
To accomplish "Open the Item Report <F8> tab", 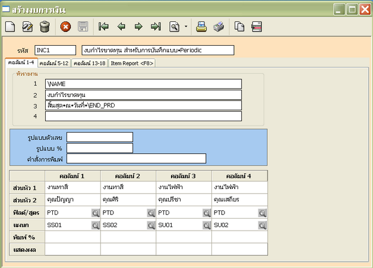I will (132, 63).
